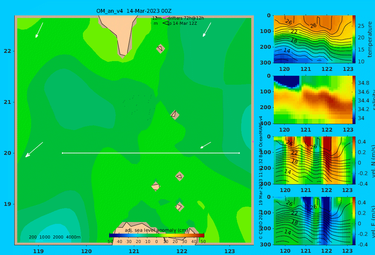Click latitude label "21" on the main map axis
The image size is (375, 255).
click(7, 102)
